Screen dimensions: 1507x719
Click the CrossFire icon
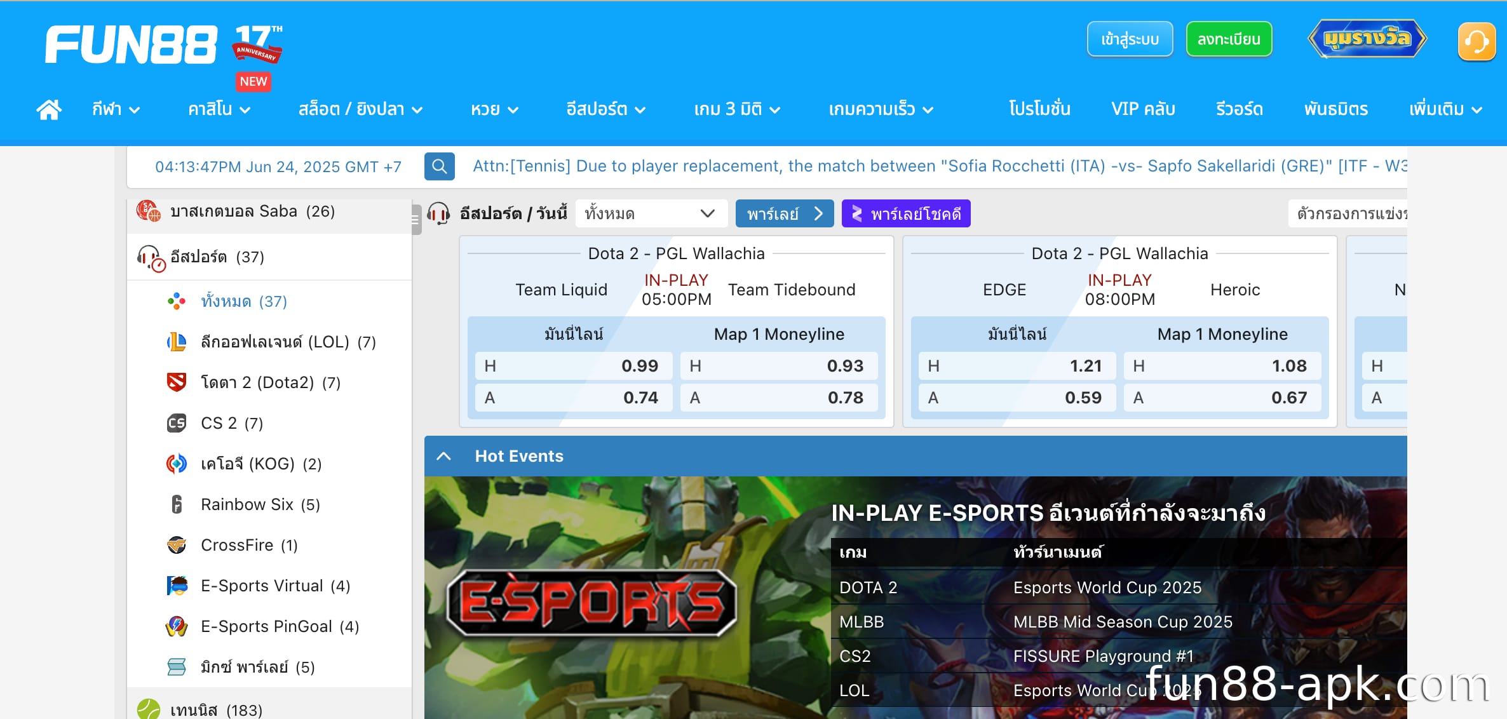point(177,545)
